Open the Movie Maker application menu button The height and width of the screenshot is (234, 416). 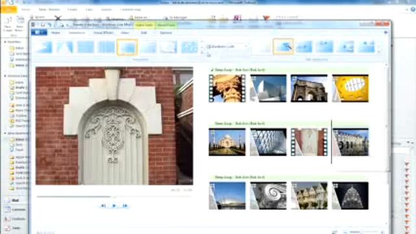tap(39, 32)
